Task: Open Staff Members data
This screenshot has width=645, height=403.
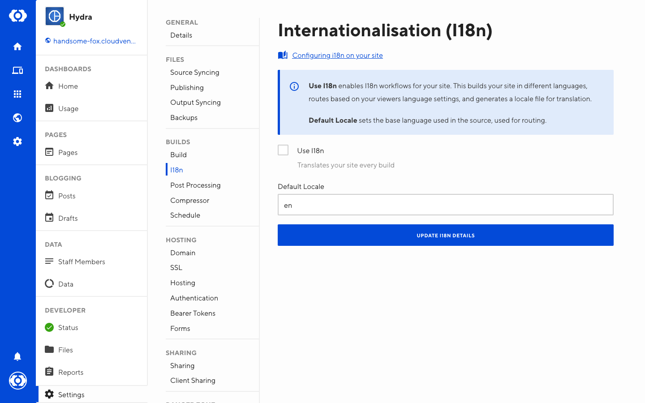Action: click(75, 262)
